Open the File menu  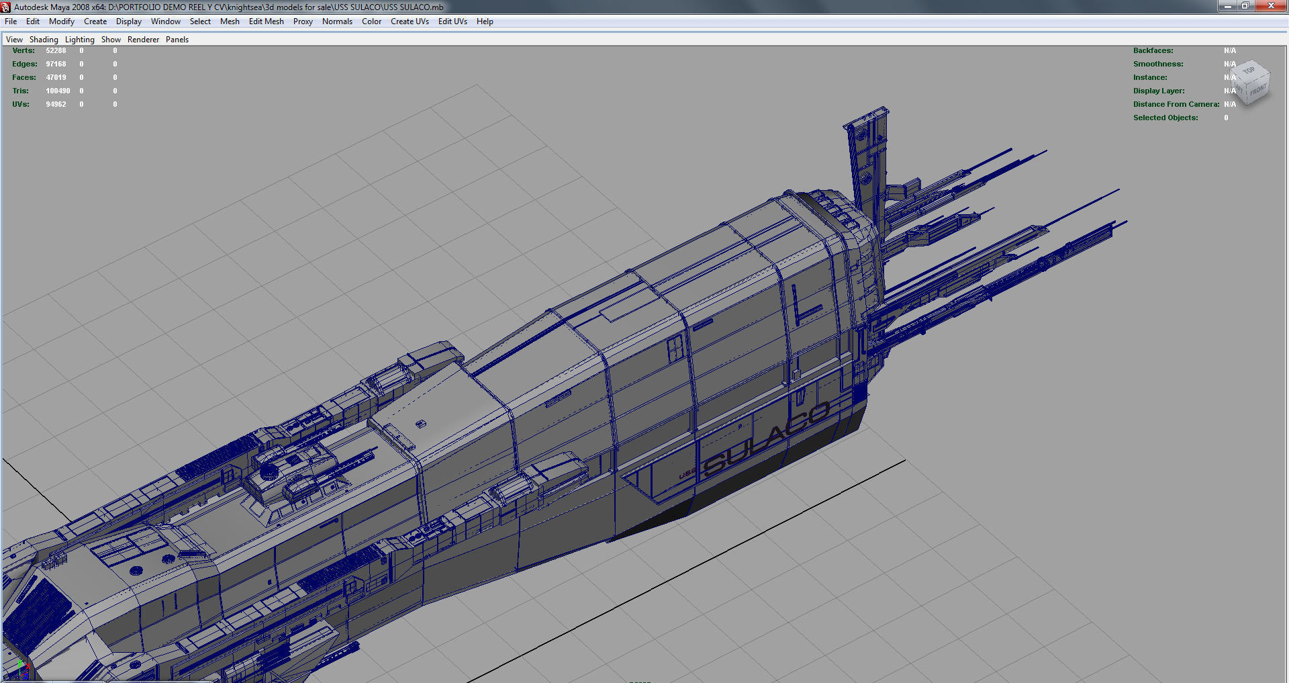pos(11,21)
